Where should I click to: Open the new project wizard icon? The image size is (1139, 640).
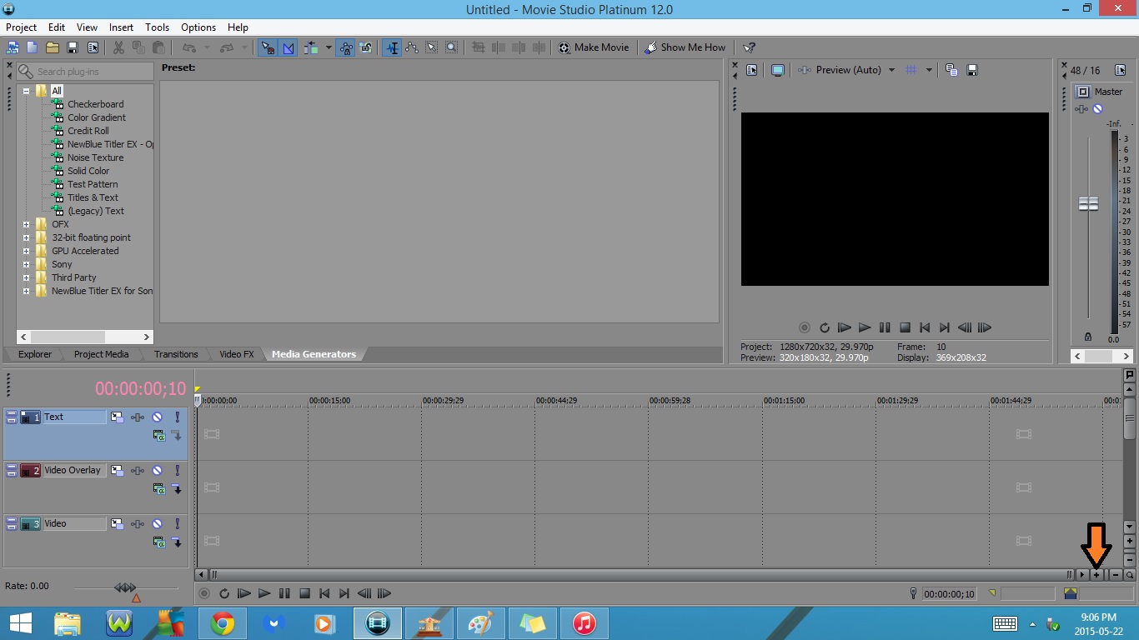pos(12,47)
